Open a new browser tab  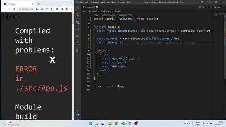(38, 4)
